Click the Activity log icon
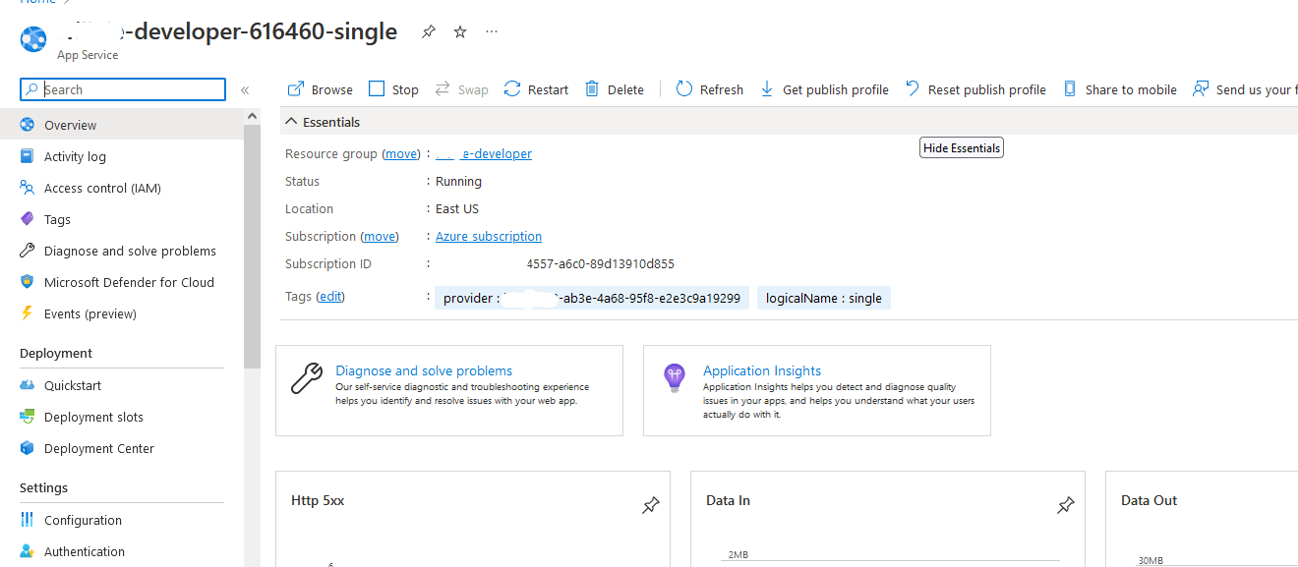The width and height of the screenshot is (1298, 567). 27,156
